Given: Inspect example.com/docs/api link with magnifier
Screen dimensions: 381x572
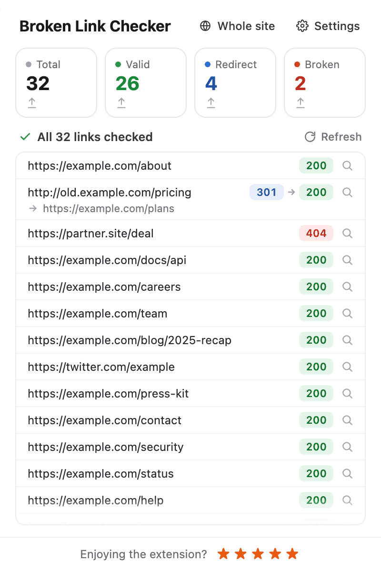Looking at the screenshot, I should [348, 260].
